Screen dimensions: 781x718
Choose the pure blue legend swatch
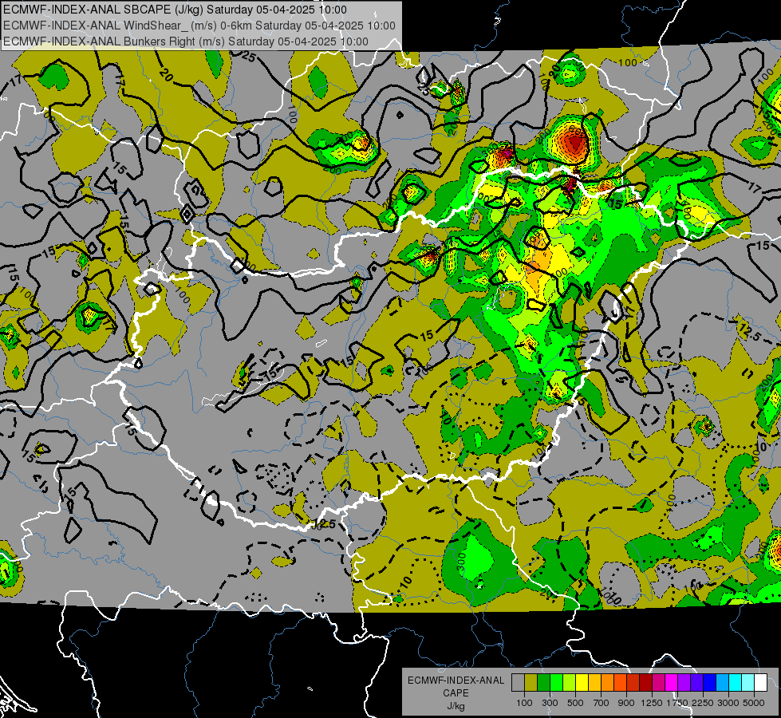tap(710, 683)
